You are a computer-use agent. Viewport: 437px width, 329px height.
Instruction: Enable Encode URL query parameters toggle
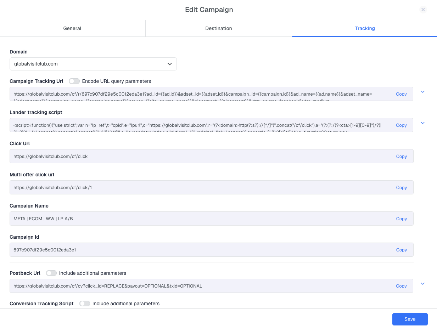tap(74, 81)
